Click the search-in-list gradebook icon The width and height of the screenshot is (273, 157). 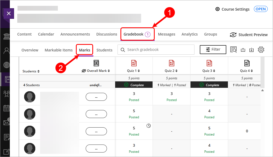click(x=233, y=50)
